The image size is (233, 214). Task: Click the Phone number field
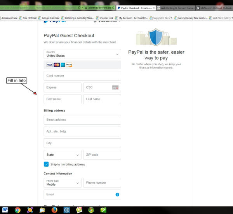[x=102, y=183]
